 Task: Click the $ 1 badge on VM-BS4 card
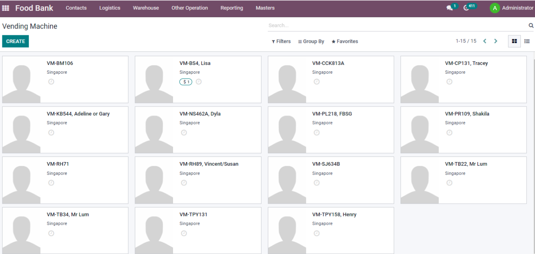click(186, 82)
